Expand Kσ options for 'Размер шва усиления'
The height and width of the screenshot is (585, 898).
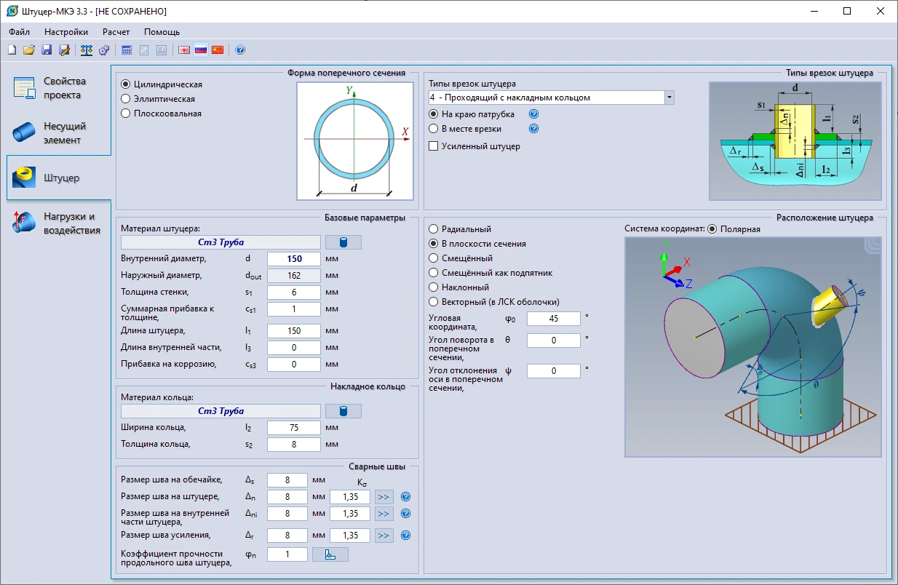pos(384,536)
